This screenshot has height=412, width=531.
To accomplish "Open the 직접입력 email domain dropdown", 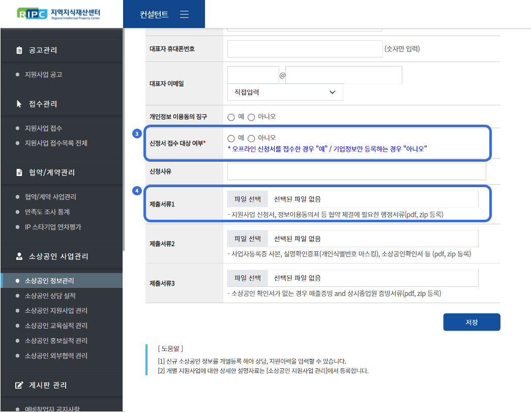I will click(285, 92).
